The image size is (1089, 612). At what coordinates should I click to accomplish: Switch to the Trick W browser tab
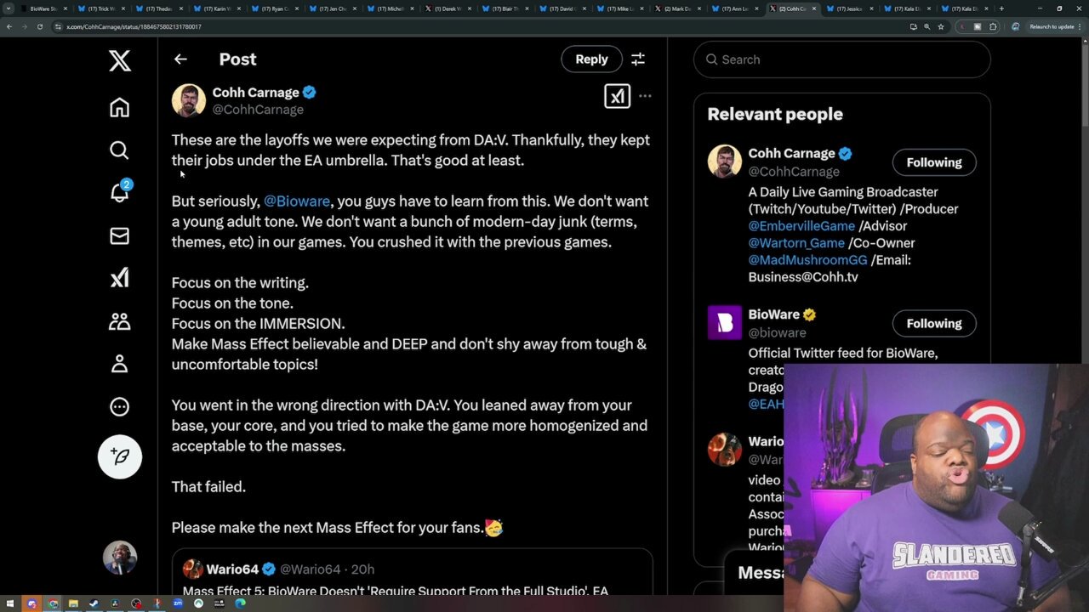click(101, 8)
